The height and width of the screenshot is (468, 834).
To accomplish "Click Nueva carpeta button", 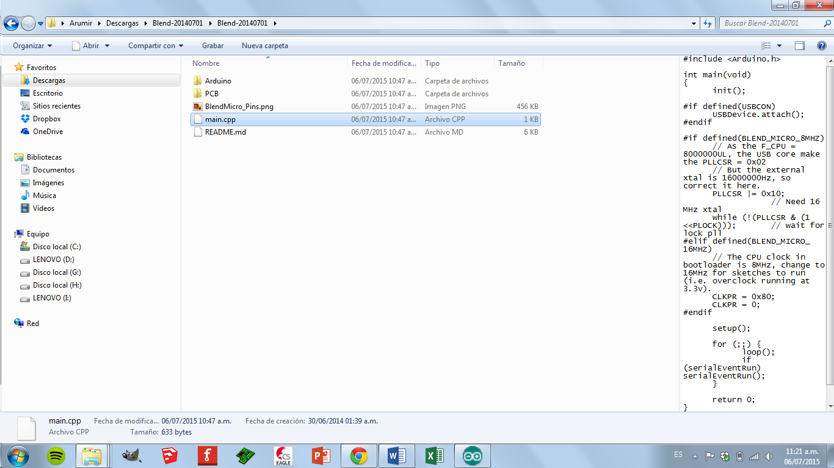I will 265,46.
